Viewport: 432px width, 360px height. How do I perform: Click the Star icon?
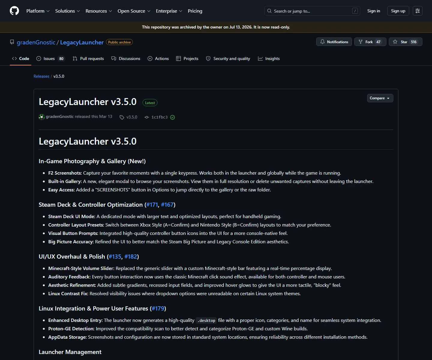[395, 42]
